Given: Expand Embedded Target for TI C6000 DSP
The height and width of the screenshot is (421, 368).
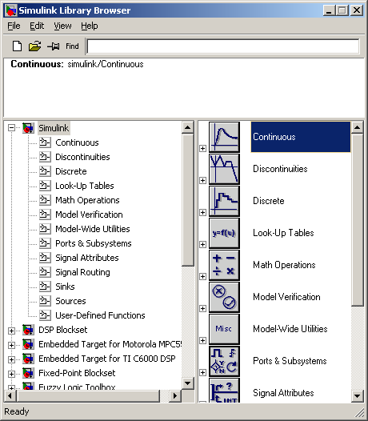Looking at the screenshot, I should (11, 359).
